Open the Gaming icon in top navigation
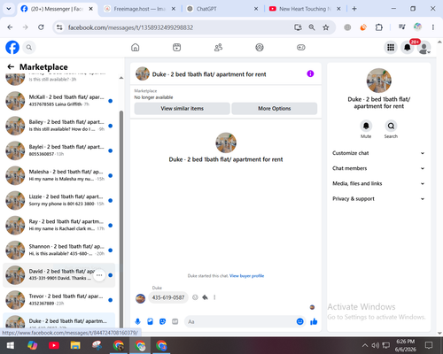 pyautogui.click(x=301, y=47)
